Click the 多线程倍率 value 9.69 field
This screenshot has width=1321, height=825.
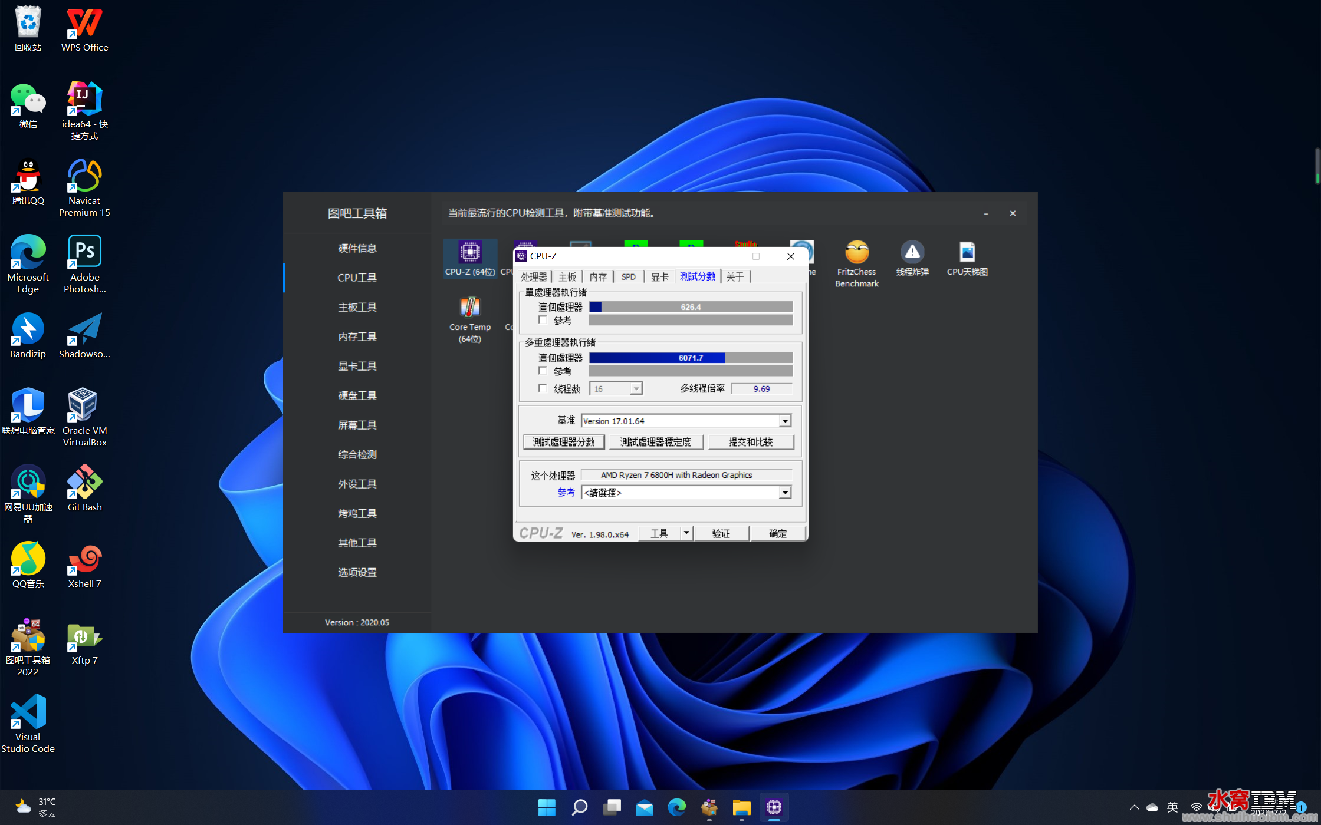coord(761,389)
